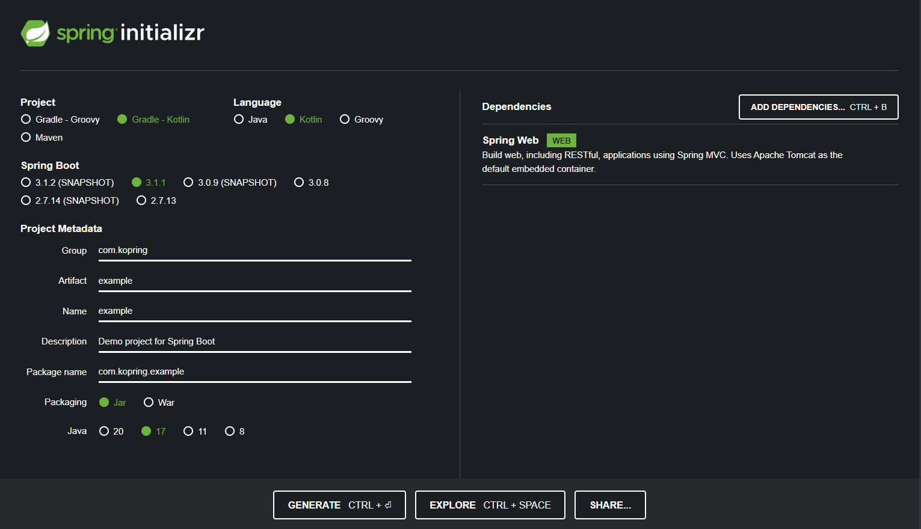Choose Java version 11
The width and height of the screenshot is (921, 529).
(196, 432)
